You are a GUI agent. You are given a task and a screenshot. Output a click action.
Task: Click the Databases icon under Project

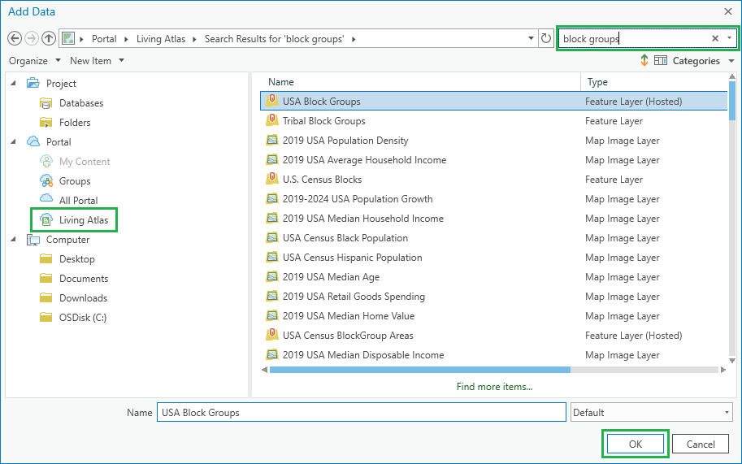click(46, 103)
